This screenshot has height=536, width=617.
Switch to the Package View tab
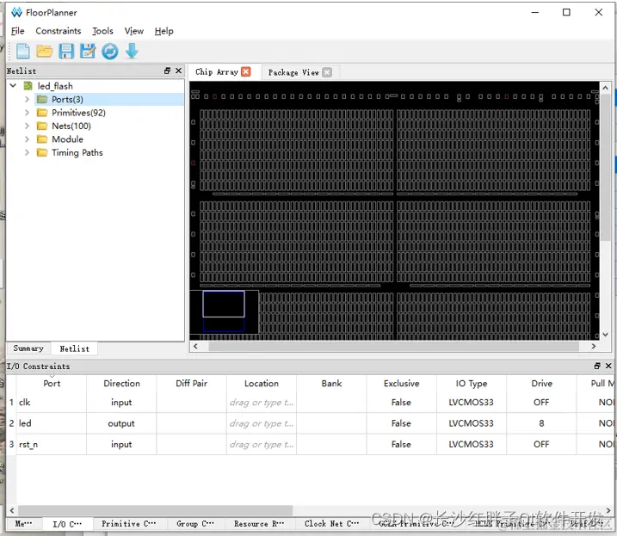click(293, 72)
